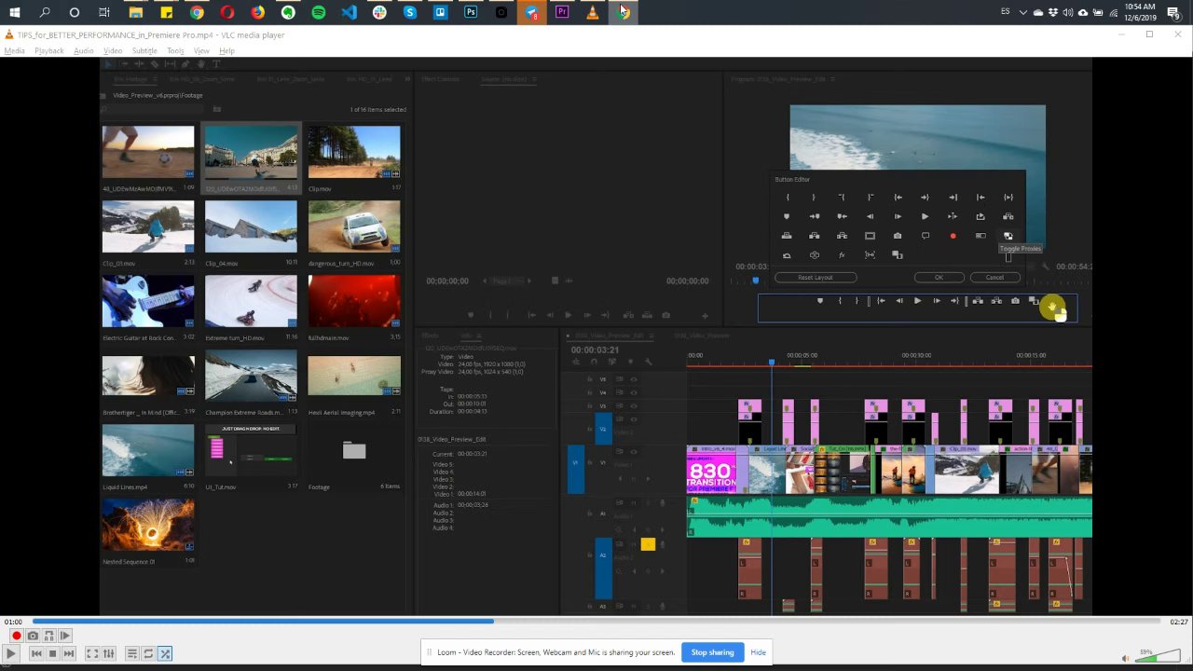Click the frame-by-frame button
The image size is (1193, 671).
[x=65, y=636]
